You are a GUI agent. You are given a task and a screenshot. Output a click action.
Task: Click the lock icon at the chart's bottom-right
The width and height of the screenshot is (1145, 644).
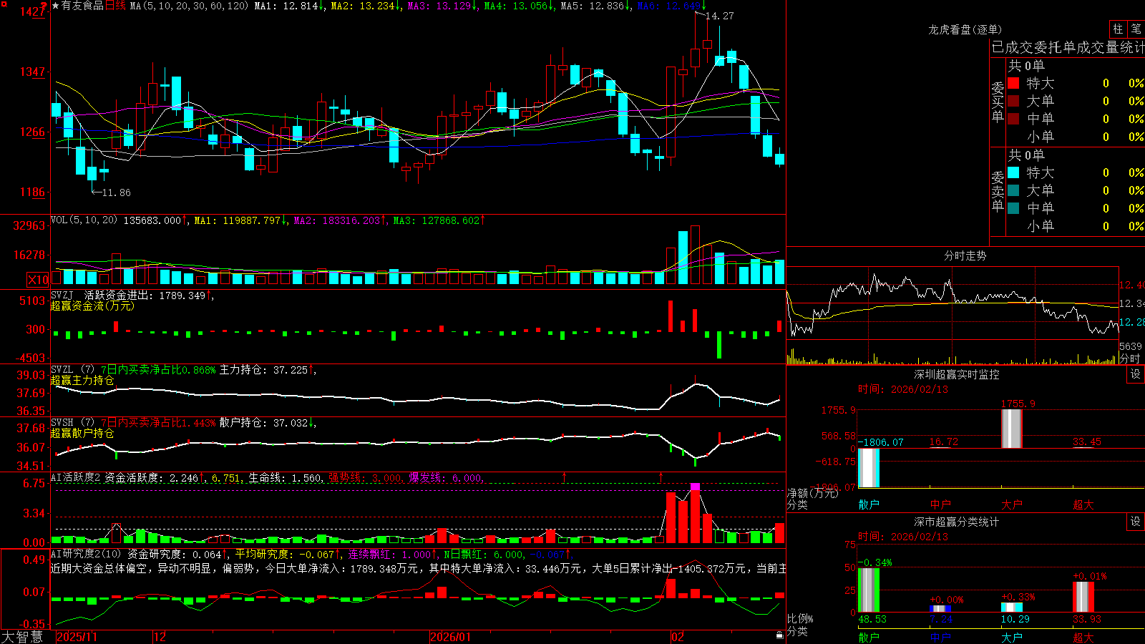pyautogui.click(x=779, y=635)
